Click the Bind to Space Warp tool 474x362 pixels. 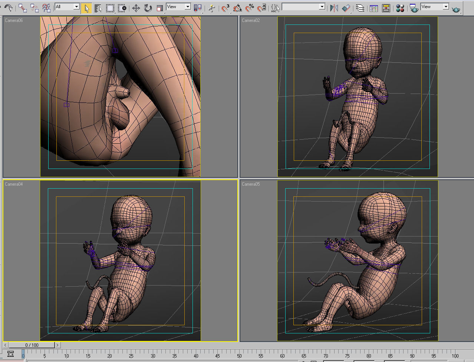(x=46, y=8)
